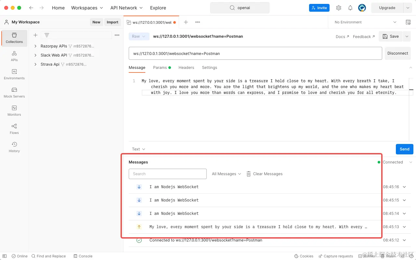Click the message Search input field
Screen dimensions: 416x260
click(167, 174)
